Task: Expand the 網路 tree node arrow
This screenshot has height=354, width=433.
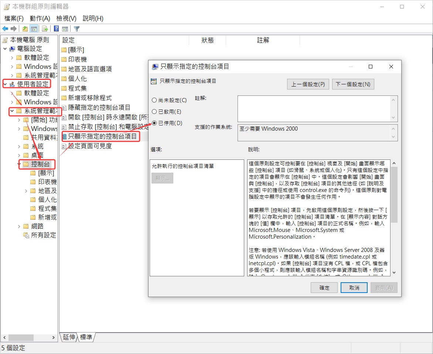Action: coord(19,226)
